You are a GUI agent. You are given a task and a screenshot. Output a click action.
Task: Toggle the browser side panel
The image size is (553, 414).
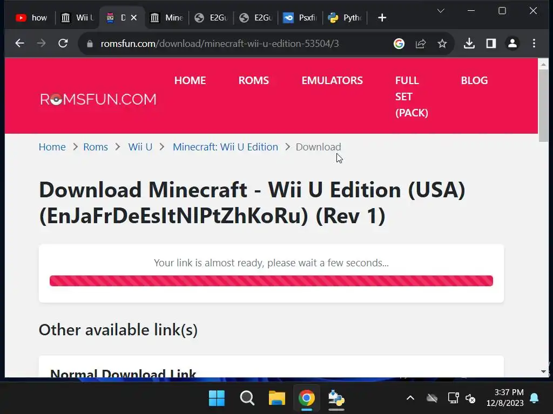491,44
